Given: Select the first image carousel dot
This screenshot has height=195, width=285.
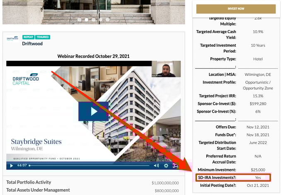Looking at the screenshot, I should click(x=80, y=19).
